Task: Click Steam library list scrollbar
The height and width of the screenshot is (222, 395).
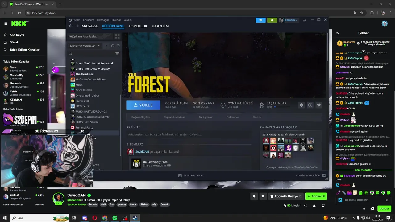Action: coord(121,125)
